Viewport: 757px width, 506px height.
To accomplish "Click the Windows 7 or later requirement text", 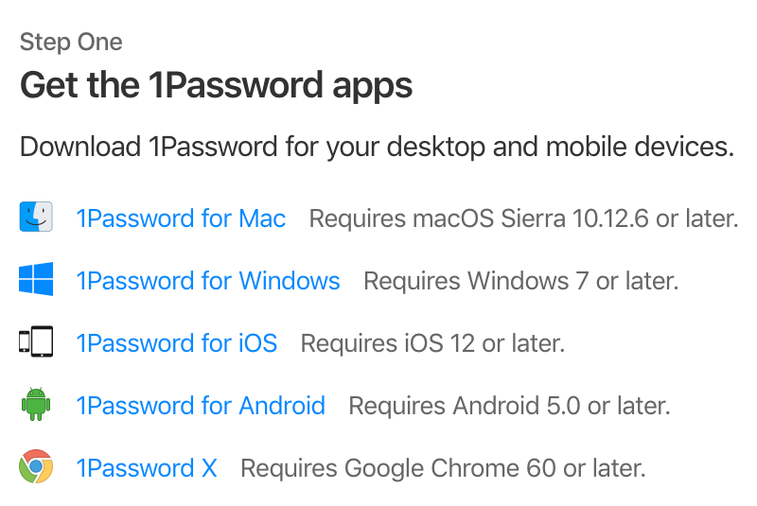I will (521, 281).
